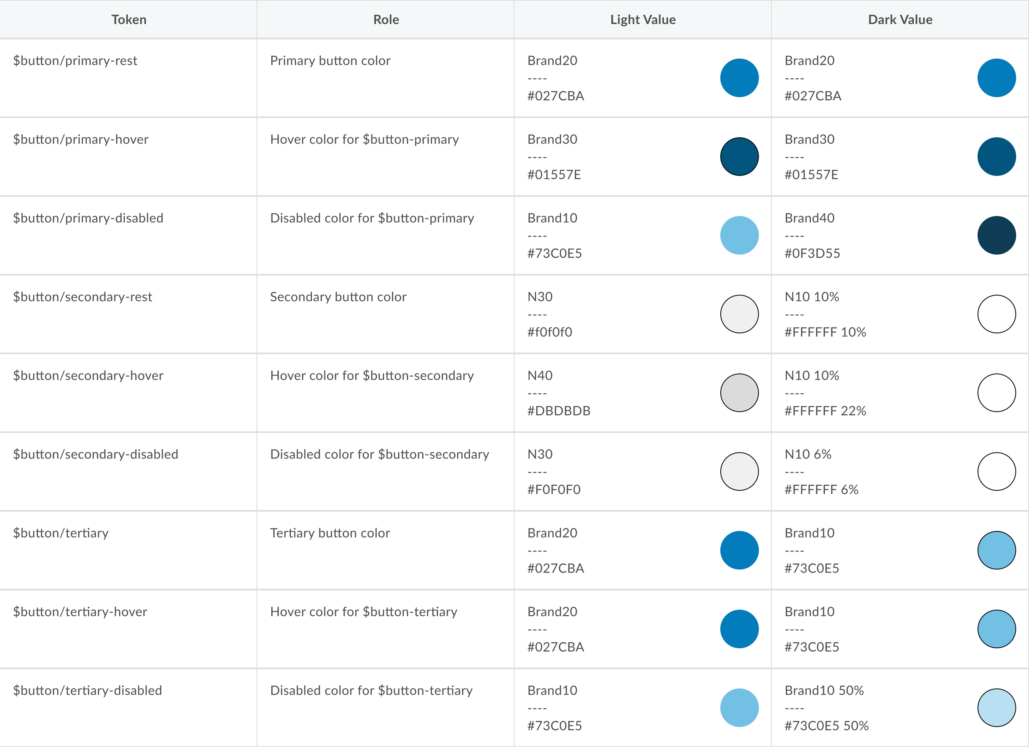
Task: Click the Light Value column header
Action: pyautogui.click(x=643, y=19)
